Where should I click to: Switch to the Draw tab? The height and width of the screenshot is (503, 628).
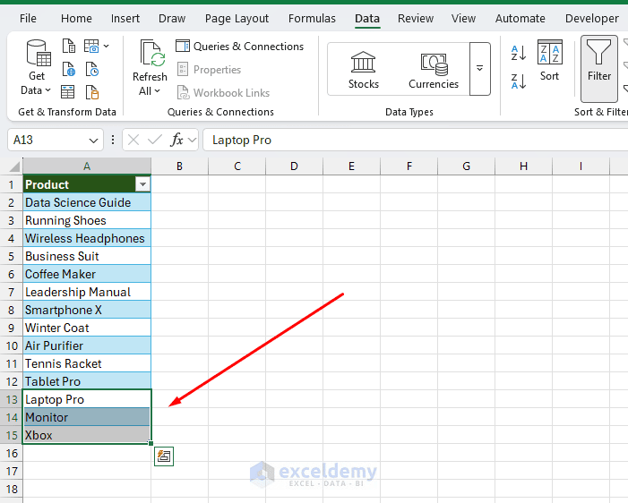click(x=172, y=19)
